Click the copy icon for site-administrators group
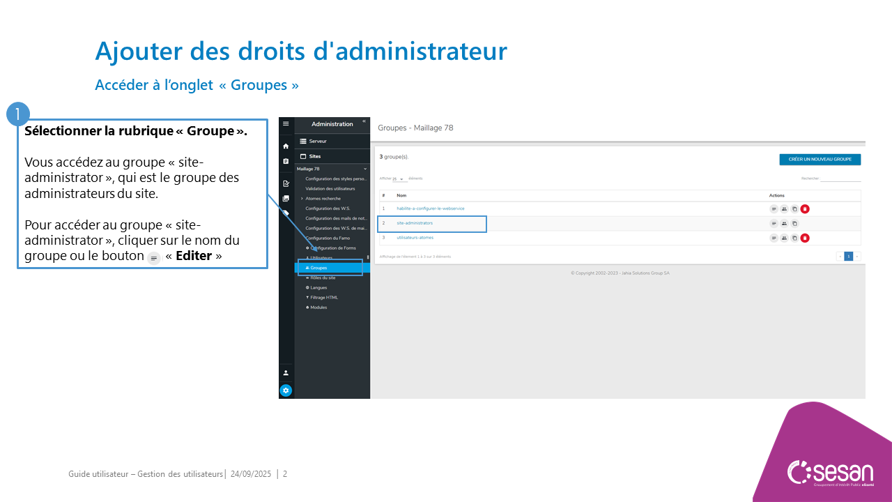Image resolution: width=892 pixels, height=502 pixels. pos(794,223)
